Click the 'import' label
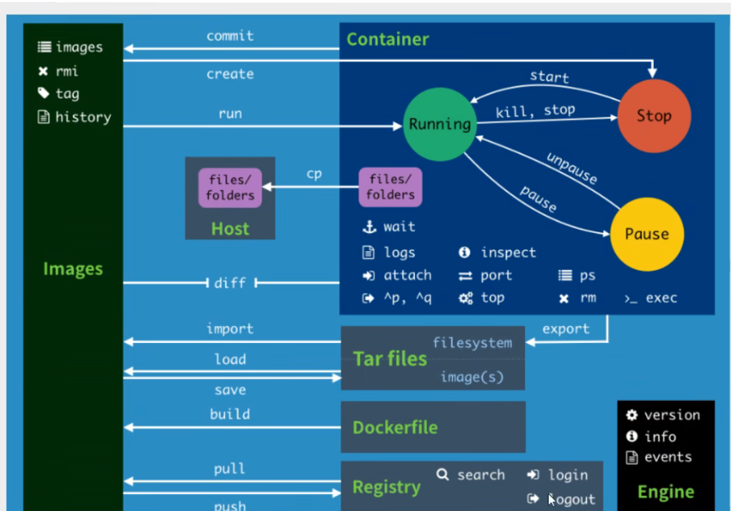 pyautogui.click(x=230, y=329)
